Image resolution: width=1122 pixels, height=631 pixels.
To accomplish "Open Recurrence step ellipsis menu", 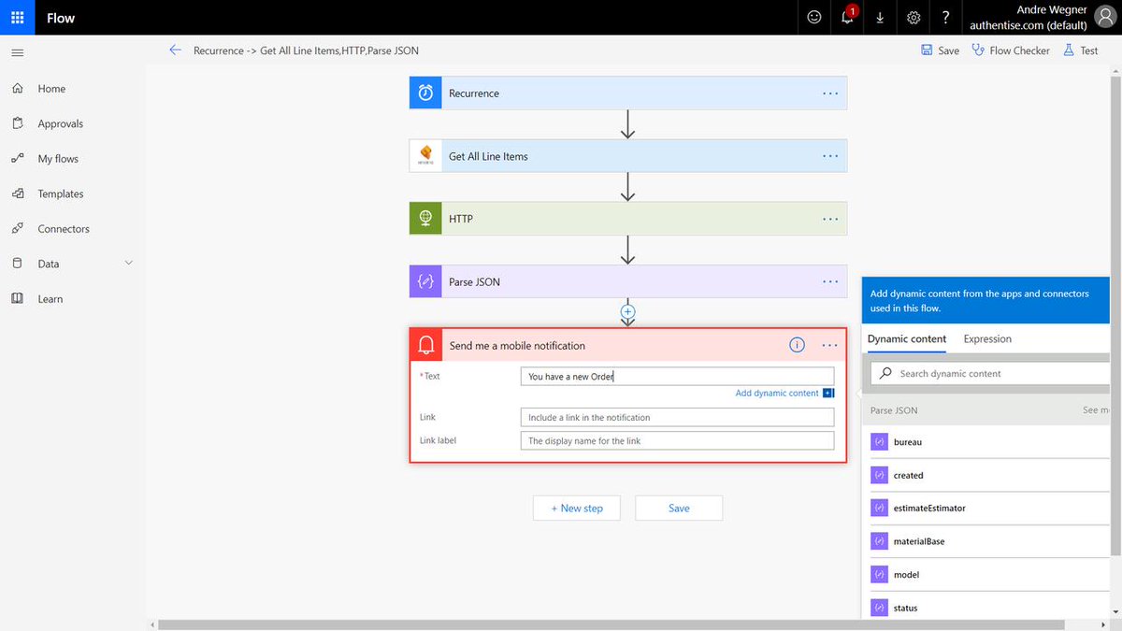I will coord(830,93).
